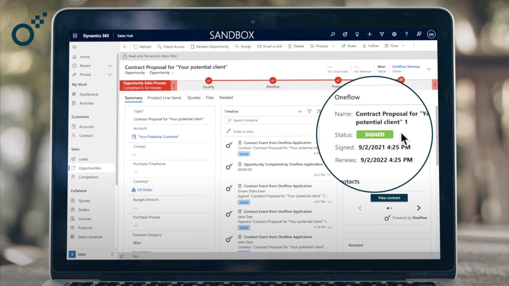Image resolution: width=509 pixels, height=286 pixels.
Task: Go to Home in sidebar
Action: pyautogui.click(x=85, y=57)
